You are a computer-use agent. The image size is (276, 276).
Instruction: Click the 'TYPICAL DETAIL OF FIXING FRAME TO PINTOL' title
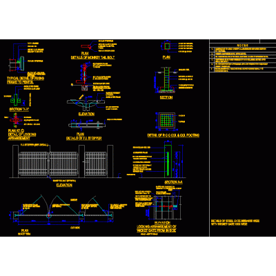point(26,80)
